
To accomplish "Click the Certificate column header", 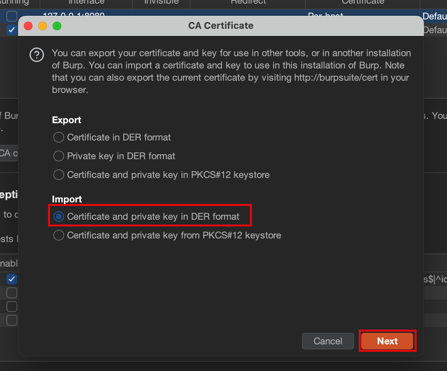I will coord(362,3).
